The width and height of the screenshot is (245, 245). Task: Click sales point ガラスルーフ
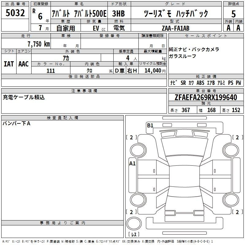(x=182, y=56)
